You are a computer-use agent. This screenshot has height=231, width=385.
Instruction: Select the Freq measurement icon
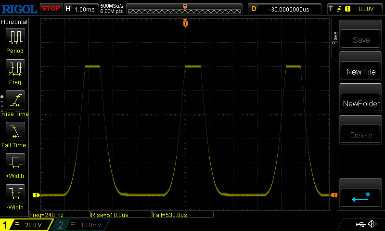point(15,68)
